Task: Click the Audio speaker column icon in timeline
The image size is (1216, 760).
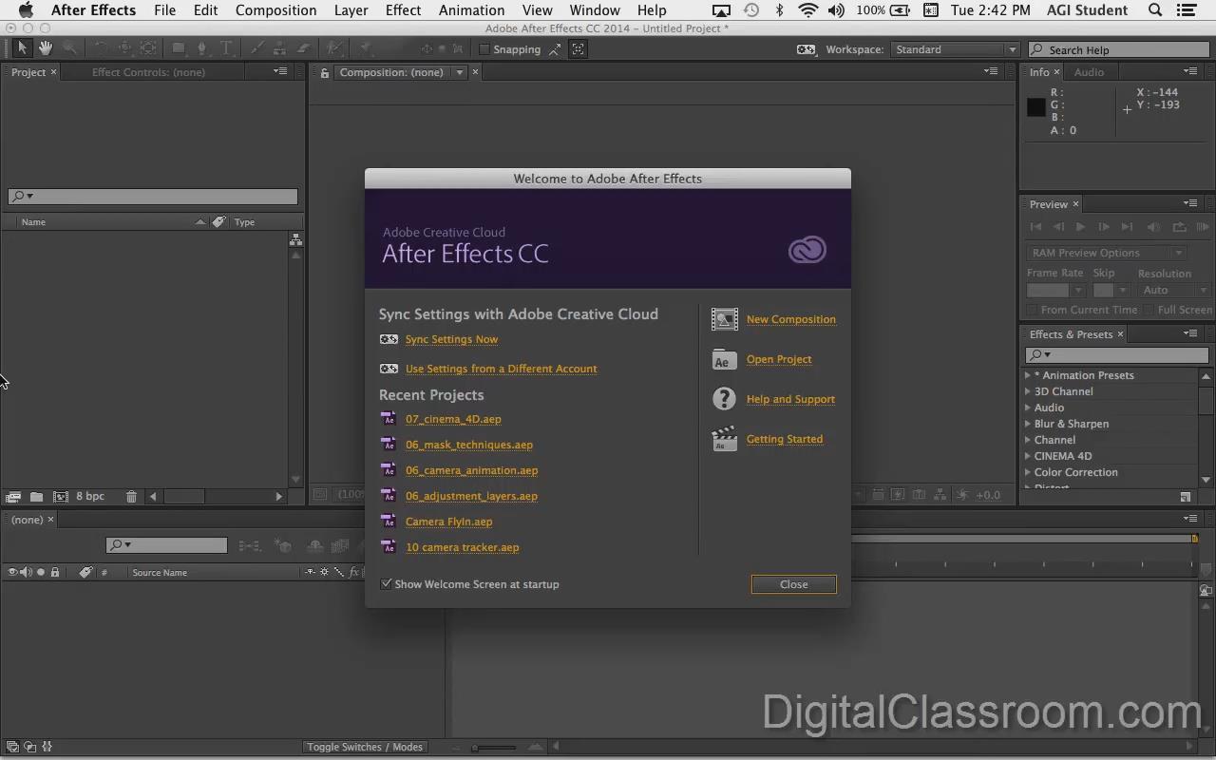Action: pos(27,572)
